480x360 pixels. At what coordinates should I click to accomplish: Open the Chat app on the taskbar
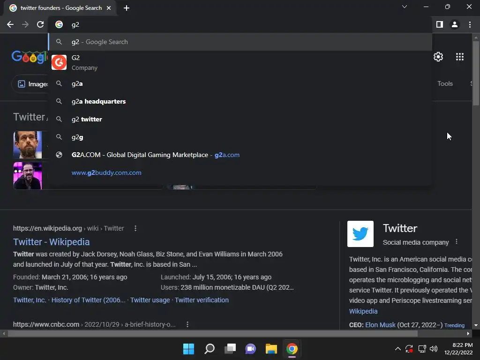click(x=250, y=349)
